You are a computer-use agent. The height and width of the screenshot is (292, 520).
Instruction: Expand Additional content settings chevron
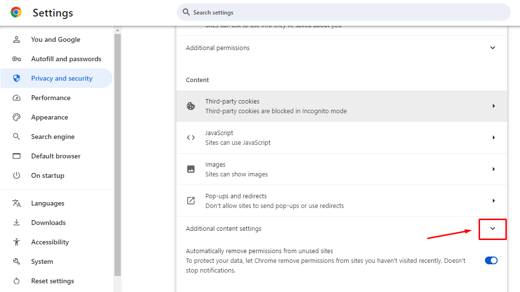point(492,228)
